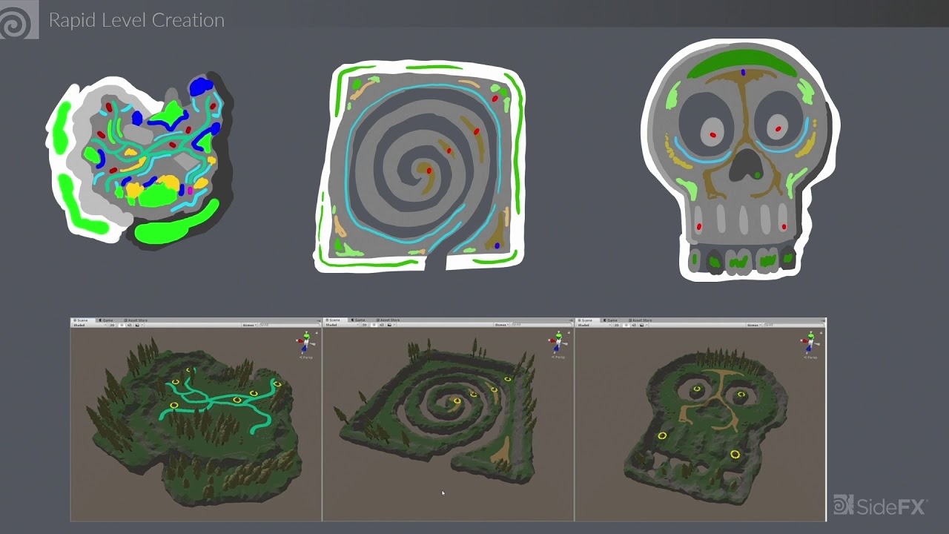
Task: Click the skull level concept sketch
Action: pos(740,159)
